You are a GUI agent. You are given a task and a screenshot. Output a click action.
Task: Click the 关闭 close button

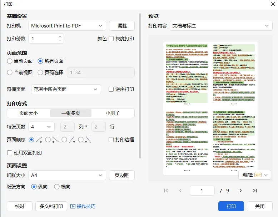259,206
